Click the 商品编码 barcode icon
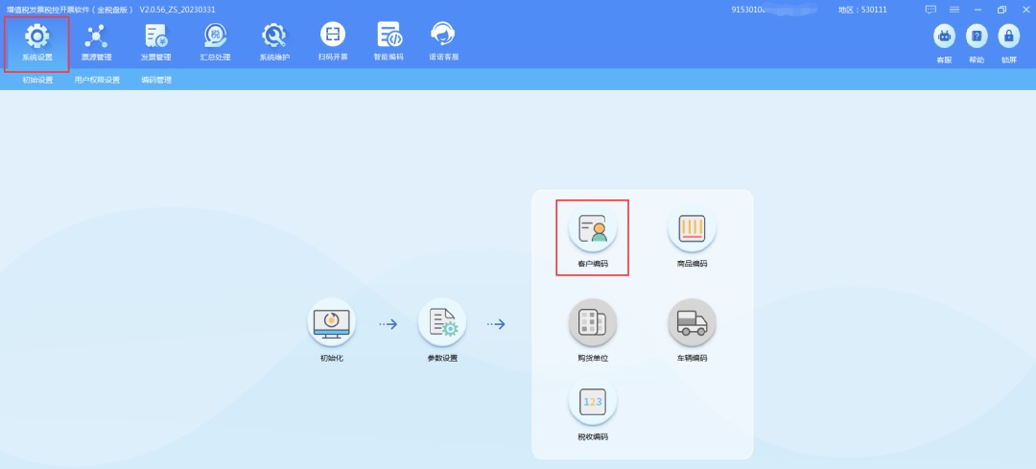The height and width of the screenshot is (469, 1036). click(692, 231)
